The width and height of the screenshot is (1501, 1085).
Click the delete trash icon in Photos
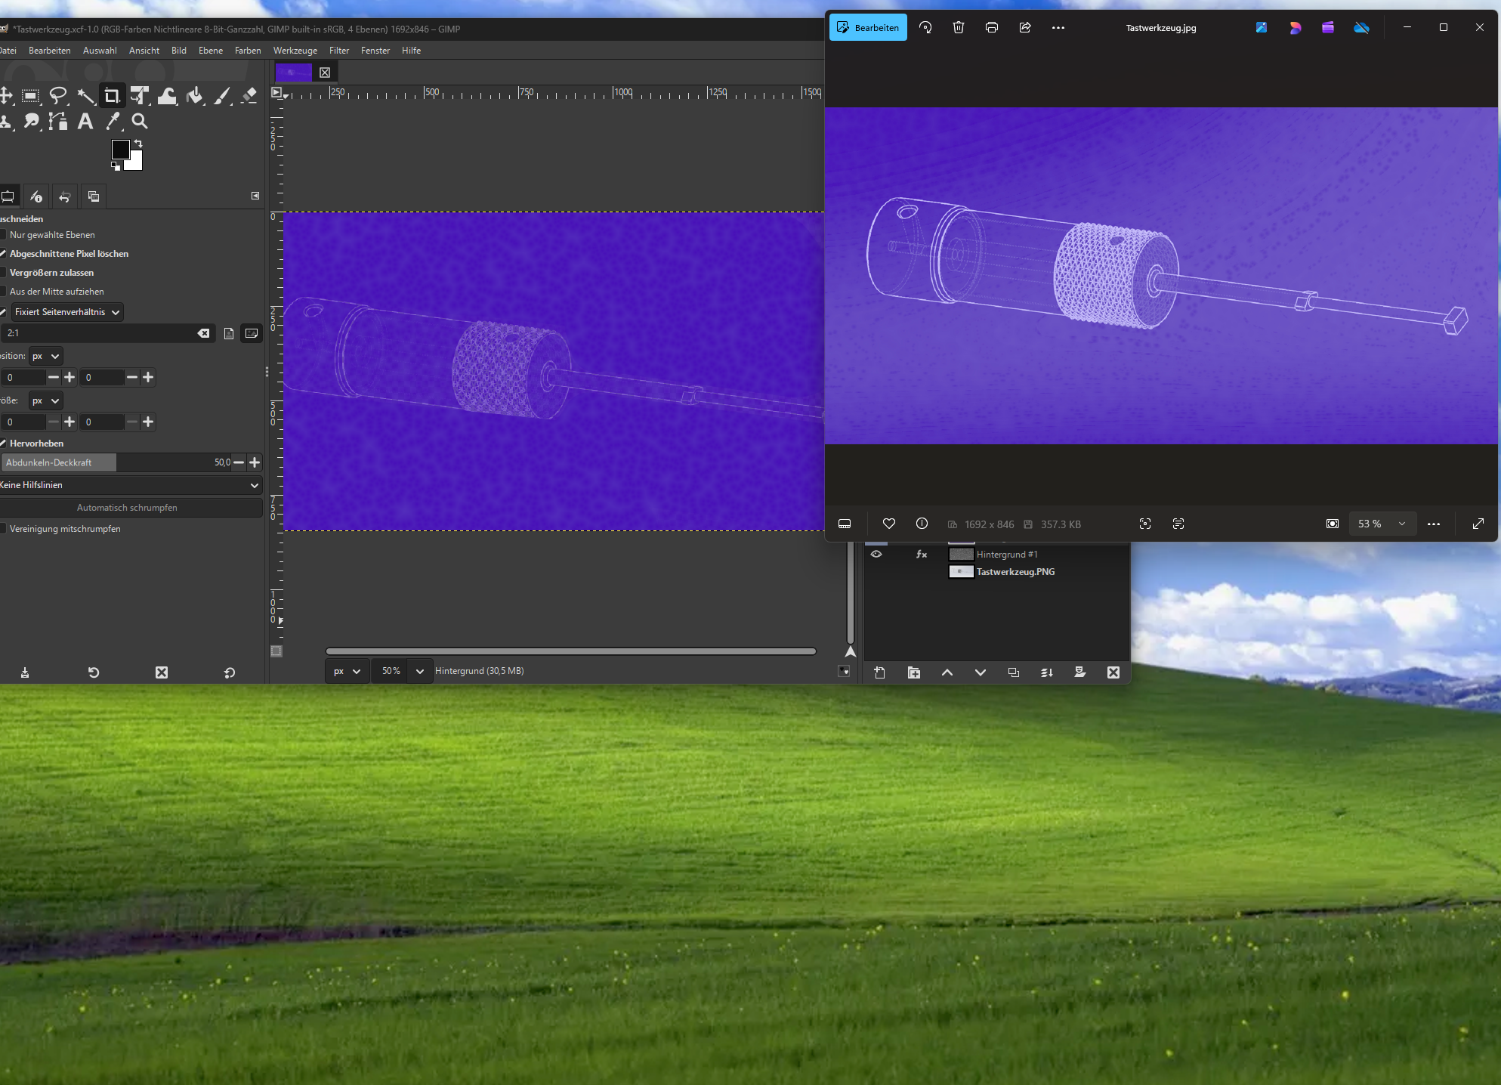958,28
